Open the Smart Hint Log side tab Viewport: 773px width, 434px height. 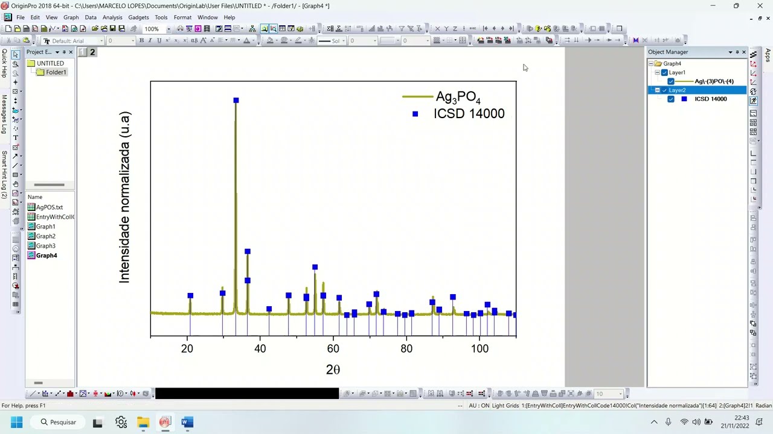(4, 175)
